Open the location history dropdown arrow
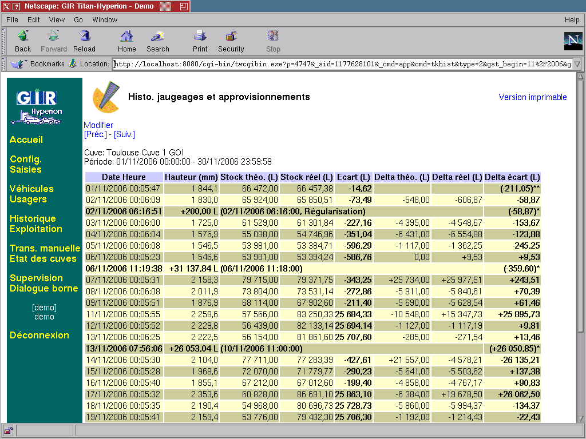586x439 pixels. click(x=577, y=64)
